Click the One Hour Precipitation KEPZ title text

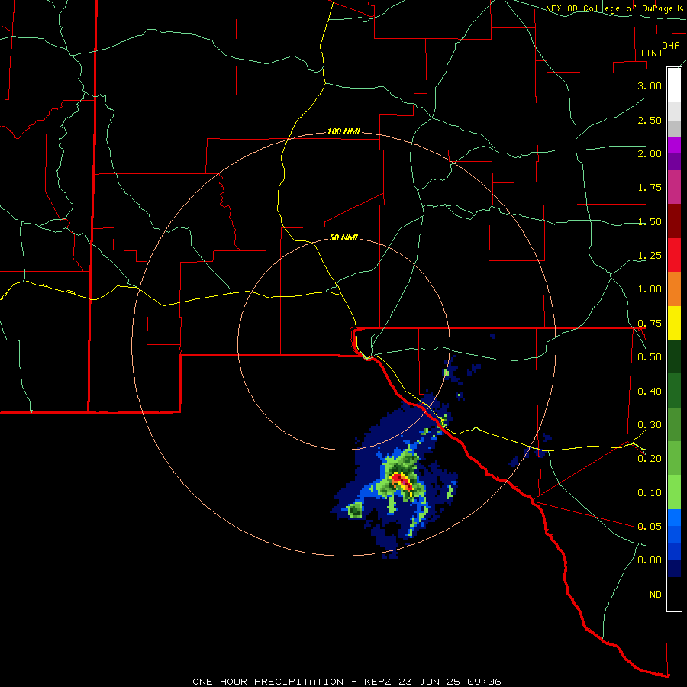click(347, 682)
